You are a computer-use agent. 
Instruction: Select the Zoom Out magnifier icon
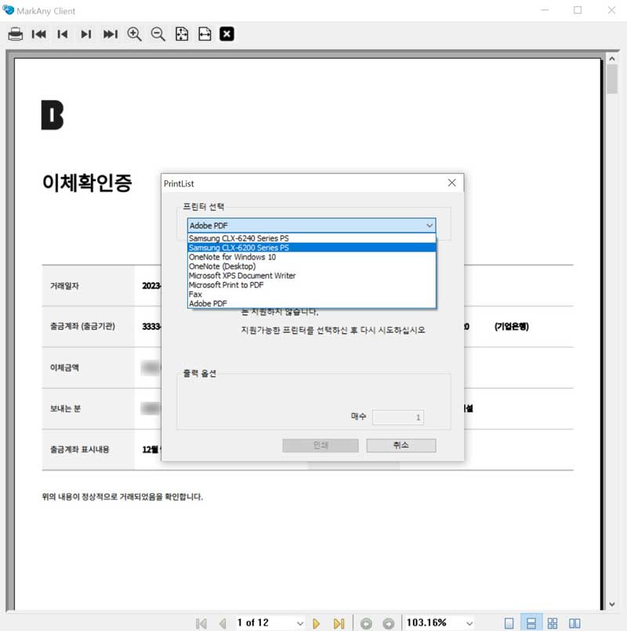[x=158, y=34]
